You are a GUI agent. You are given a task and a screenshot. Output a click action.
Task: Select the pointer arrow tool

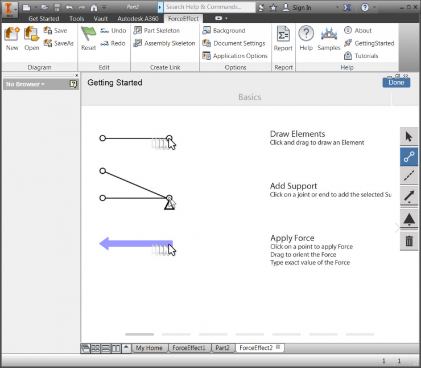(x=409, y=137)
